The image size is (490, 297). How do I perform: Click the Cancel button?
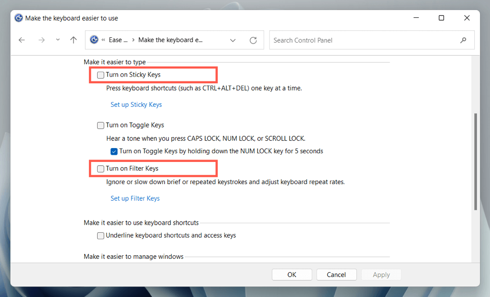[x=336, y=274]
